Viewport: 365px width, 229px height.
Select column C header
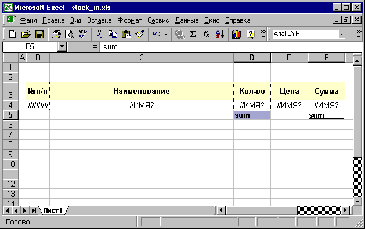pos(142,57)
